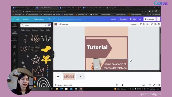Image resolution: width=172 pixels, height=97 pixels.
Task: Open the grid view page icon
Action: (150, 85)
